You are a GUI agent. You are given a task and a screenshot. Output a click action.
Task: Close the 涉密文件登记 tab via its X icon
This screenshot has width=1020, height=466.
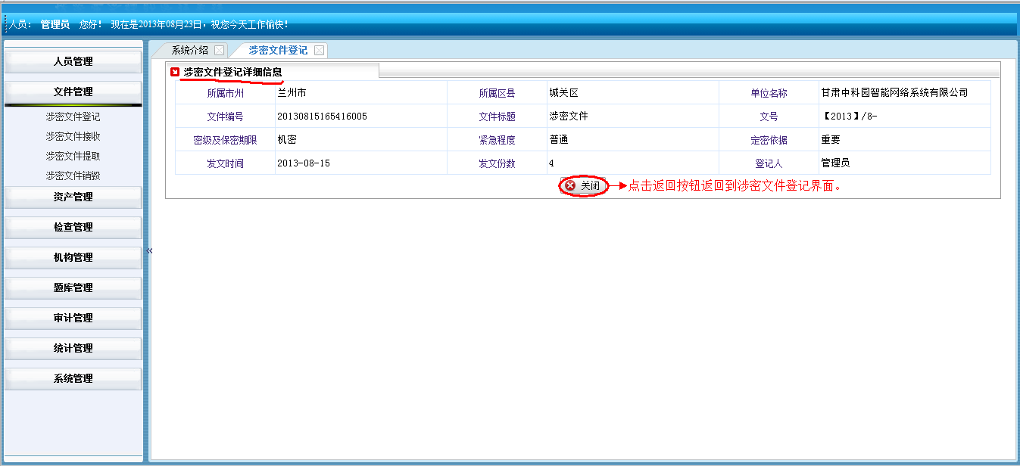tap(319, 51)
